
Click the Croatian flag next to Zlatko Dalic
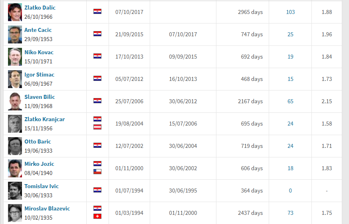[x=97, y=12]
